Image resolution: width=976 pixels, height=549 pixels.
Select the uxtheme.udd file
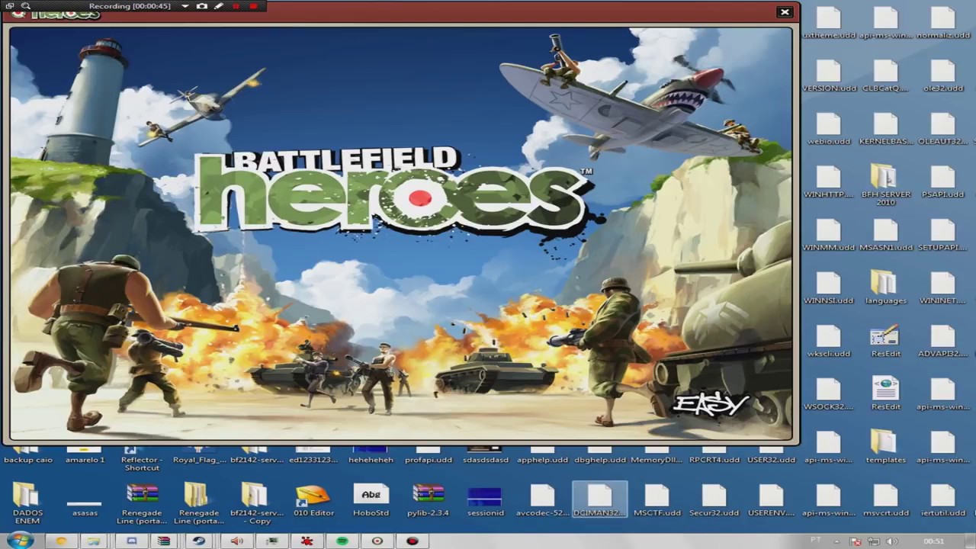829,24
